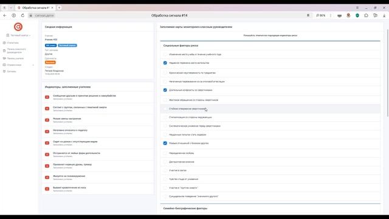Open 'Панель учителя' menu item
The width and height of the screenshot is (389, 219).
pyautogui.click(x=15, y=58)
